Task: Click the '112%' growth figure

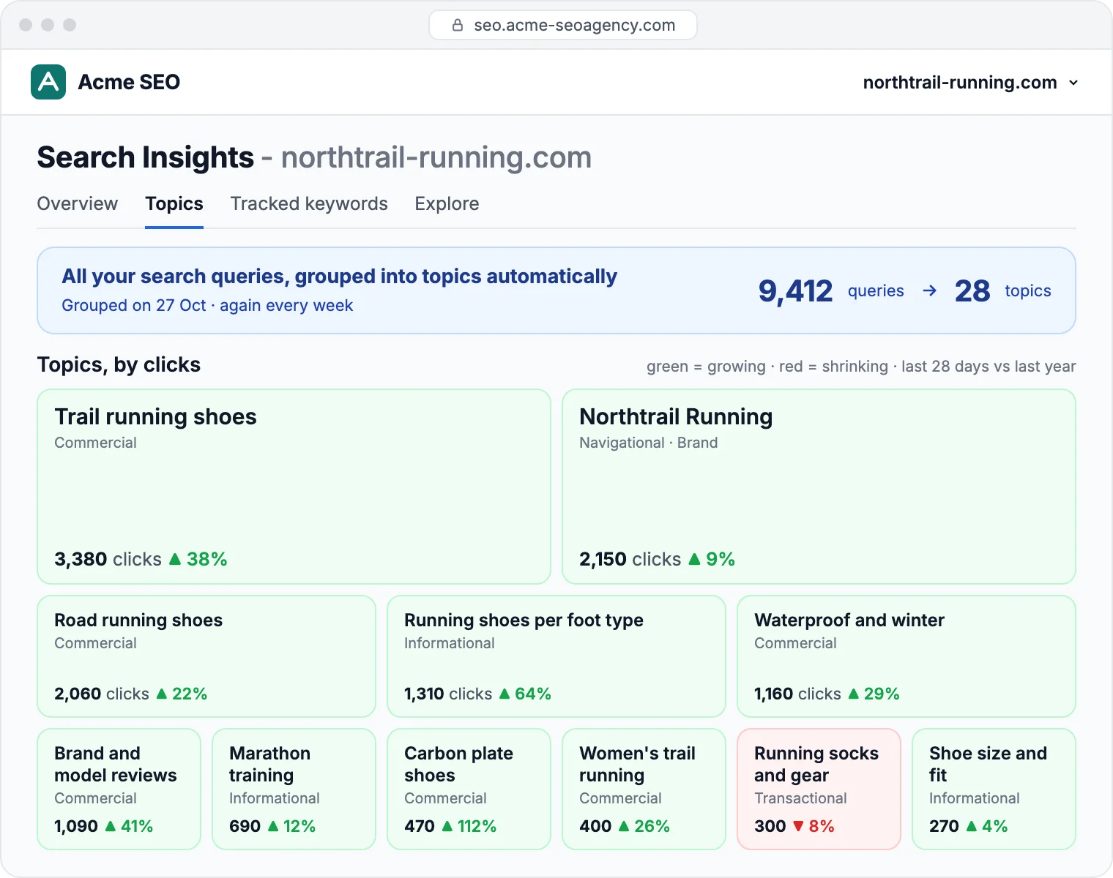Action: tap(477, 826)
